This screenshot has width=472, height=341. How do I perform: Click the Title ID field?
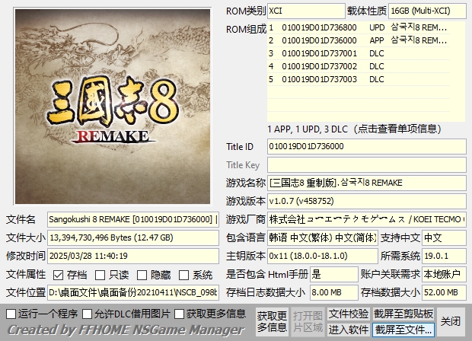[365, 146]
